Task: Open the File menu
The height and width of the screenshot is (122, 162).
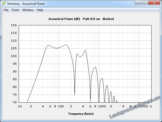Action: 6,10
